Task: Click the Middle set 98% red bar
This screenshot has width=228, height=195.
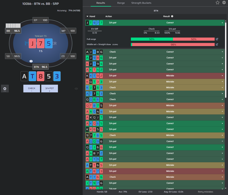Action: click(x=173, y=45)
